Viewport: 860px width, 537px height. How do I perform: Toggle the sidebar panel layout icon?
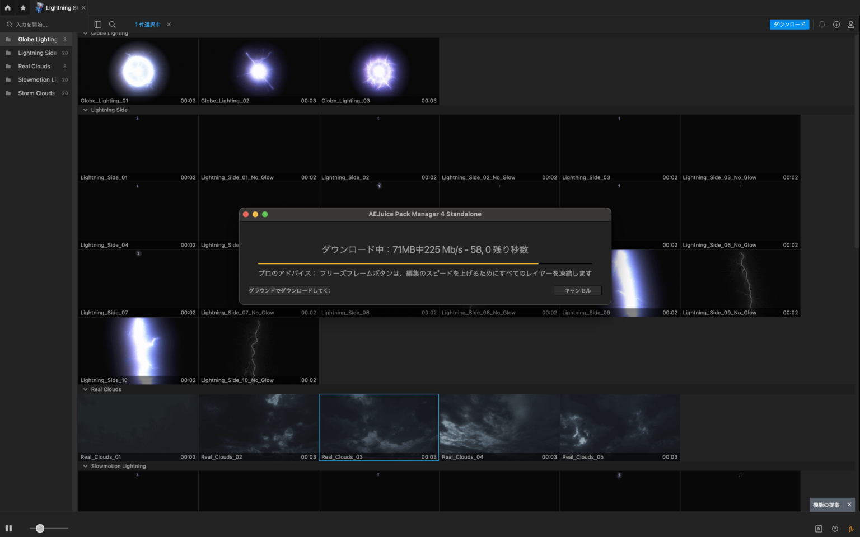click(x=98, y=25)
